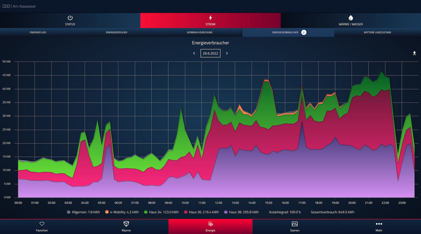Open the Energieerzeuger view
The height and width of the screenshot is (234, 421).
(115, 33)
